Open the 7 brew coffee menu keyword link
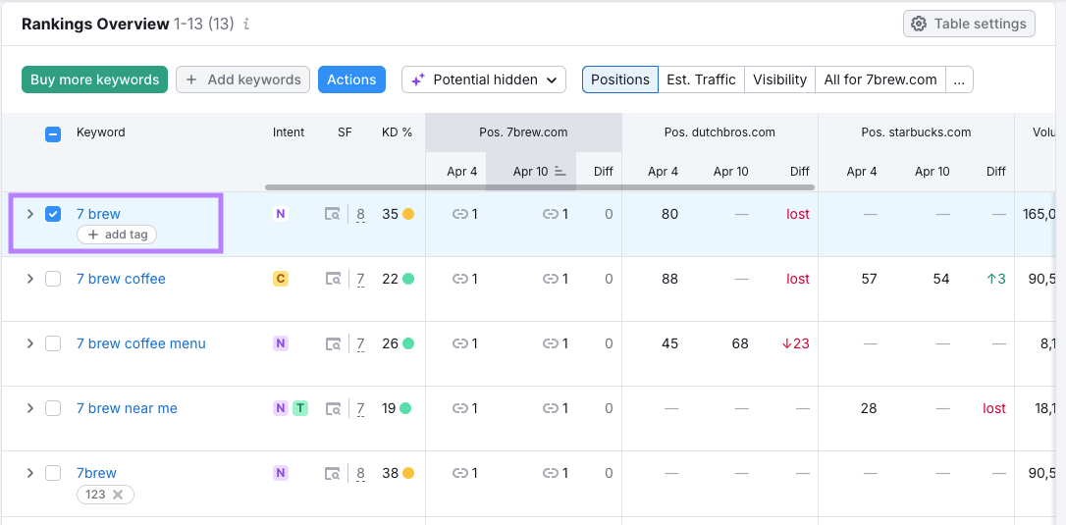Image resolution: width=1066 pixels, height=525 pixels. 141,343
